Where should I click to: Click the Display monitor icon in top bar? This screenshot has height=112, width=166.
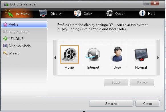point(43,13)
